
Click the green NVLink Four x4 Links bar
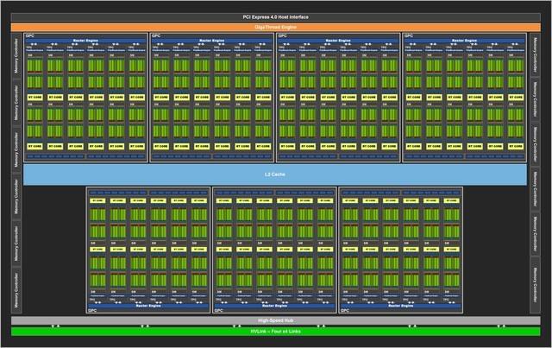coord(275,332)
